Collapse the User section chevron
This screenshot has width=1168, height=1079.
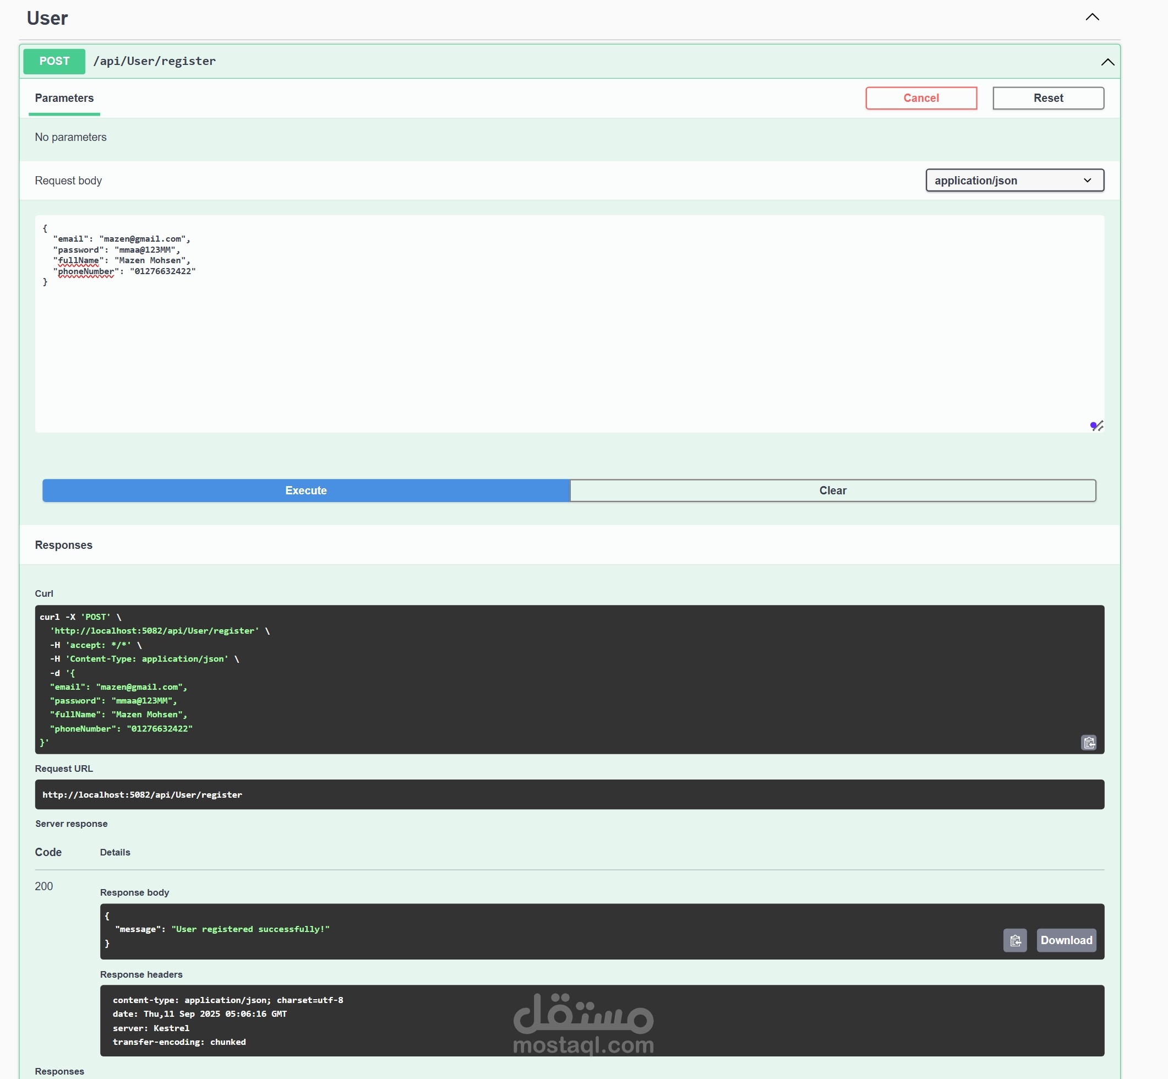coord(1091,18)
